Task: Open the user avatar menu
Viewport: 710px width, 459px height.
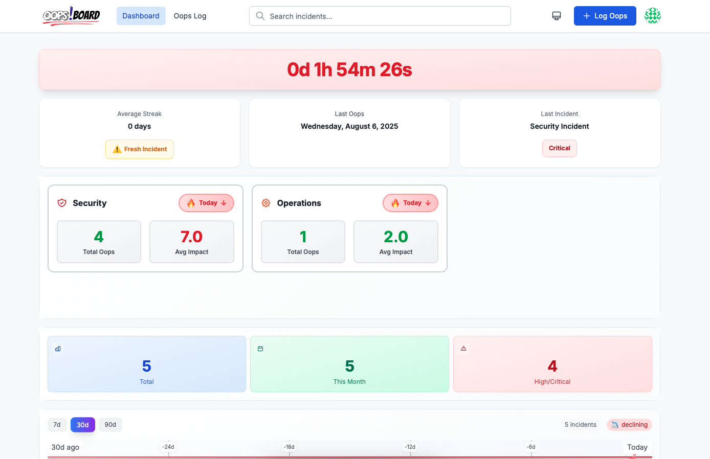Action: 653,16
